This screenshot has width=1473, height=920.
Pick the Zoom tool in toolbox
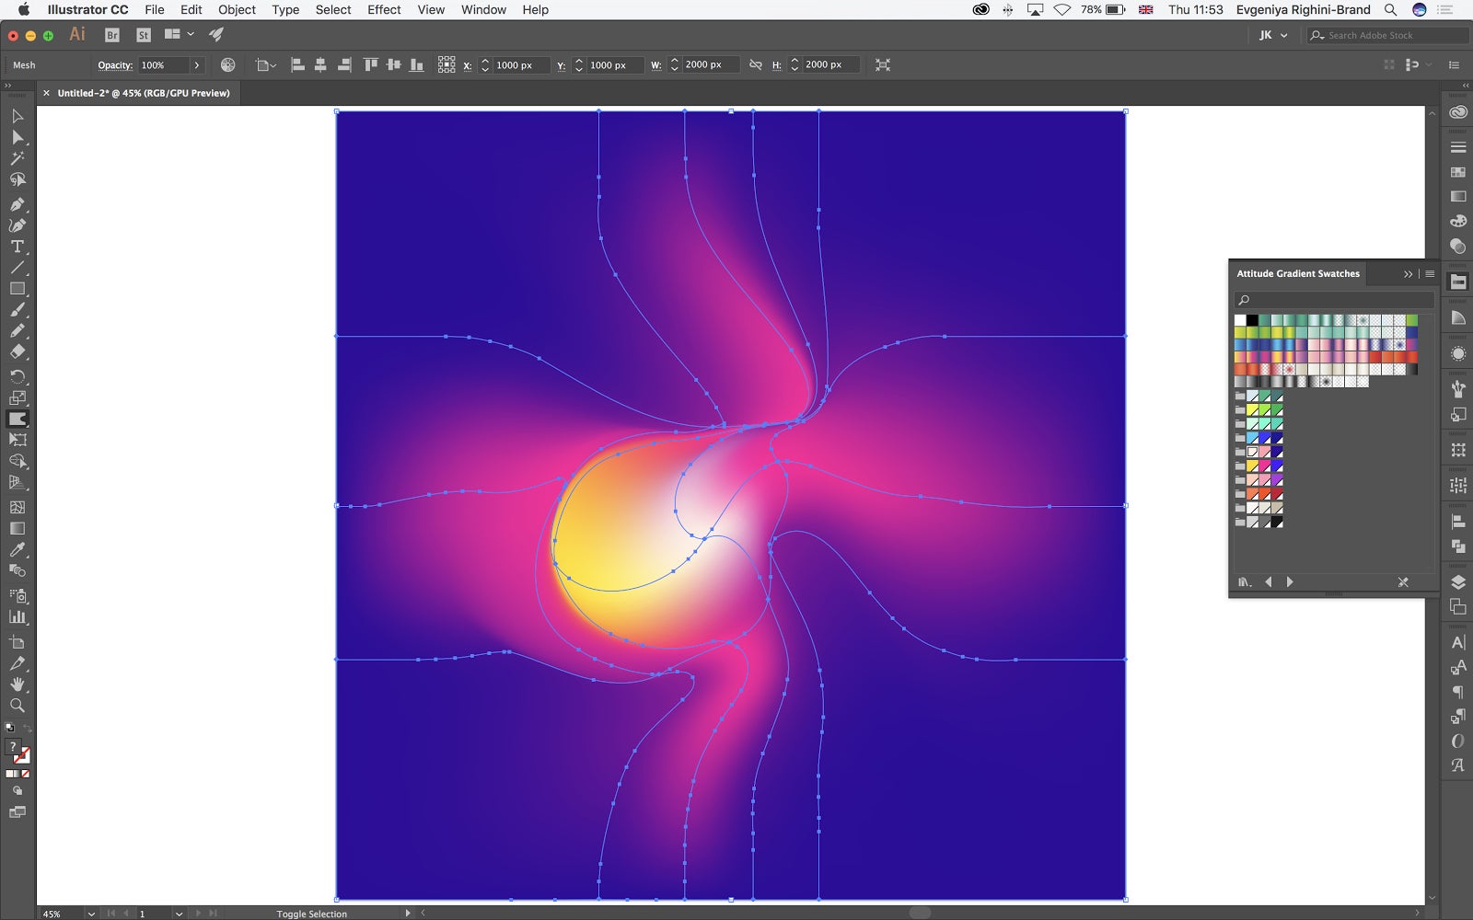(17, 706)
